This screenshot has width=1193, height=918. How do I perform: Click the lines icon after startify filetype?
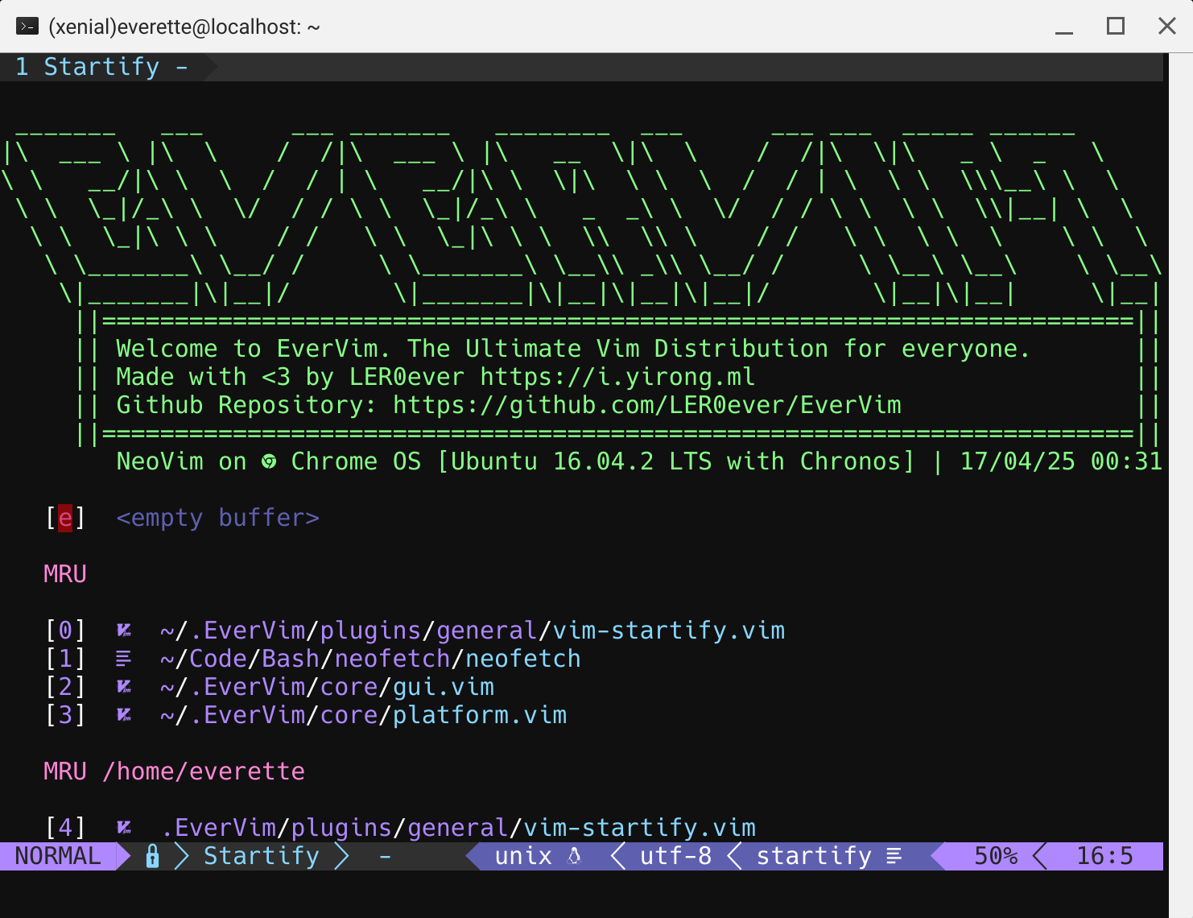pos(894,856)
